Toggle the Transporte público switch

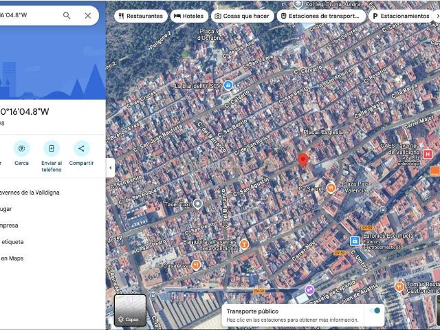pos(375,311)
